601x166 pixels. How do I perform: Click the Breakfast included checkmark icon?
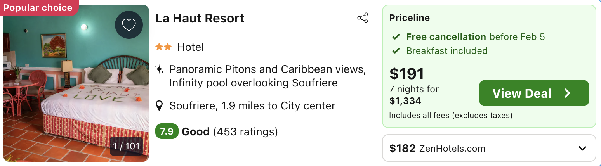(396, 51)
